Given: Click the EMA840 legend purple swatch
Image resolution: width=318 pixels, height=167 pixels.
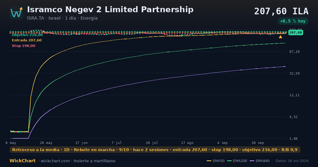Looking at the screenshot, I should pyautogui.click(x=252, y=161).
